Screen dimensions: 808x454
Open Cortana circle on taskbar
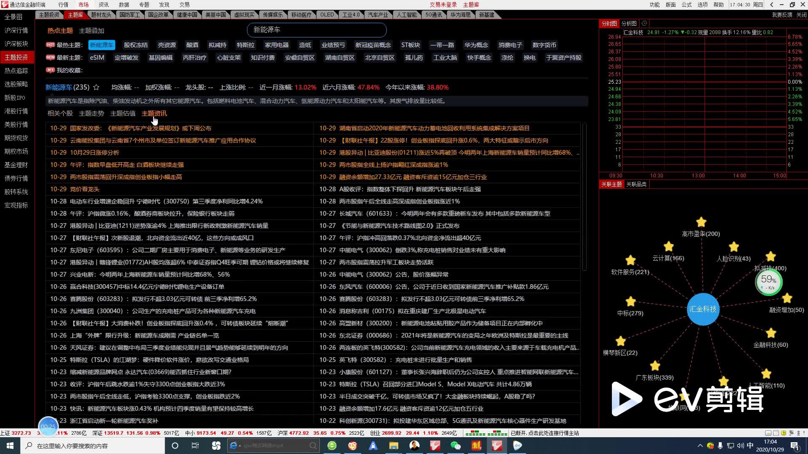click(x=175, y=446)
